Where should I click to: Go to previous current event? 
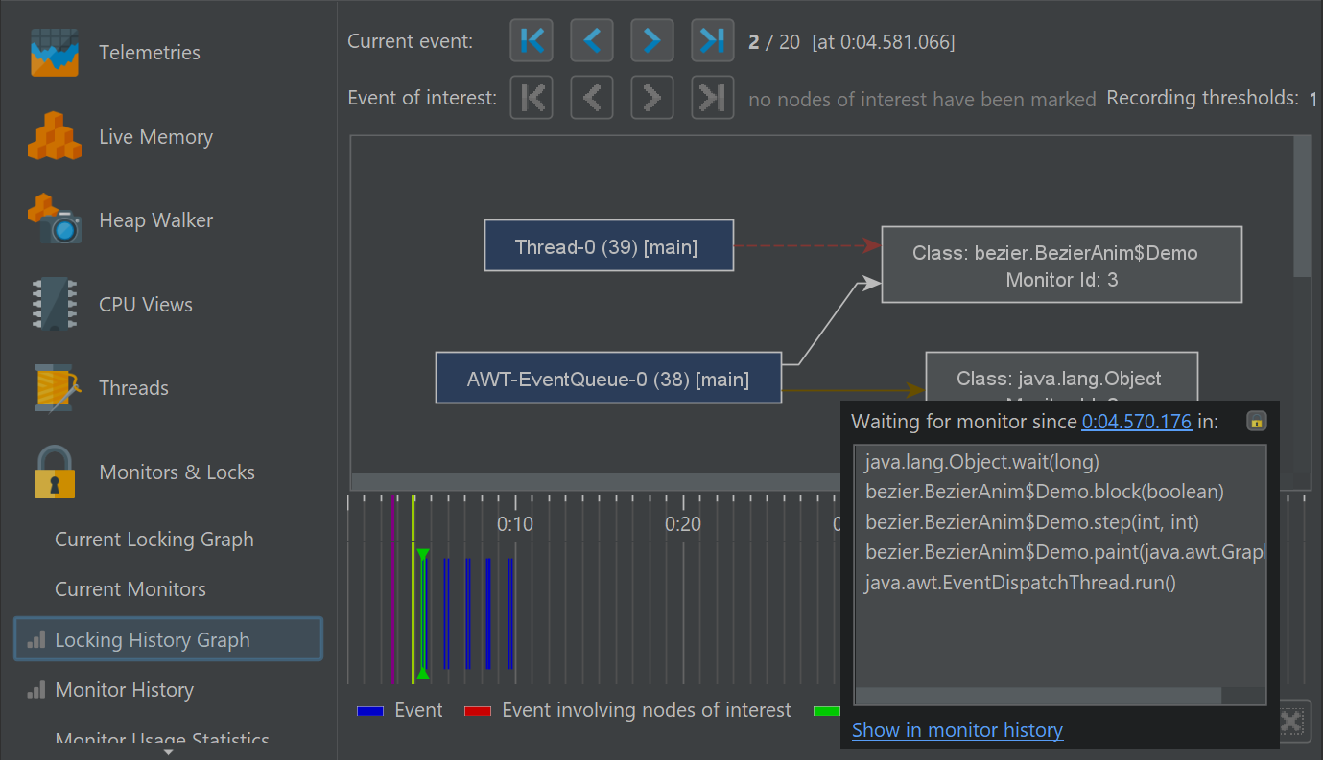(x=592, y=40)
